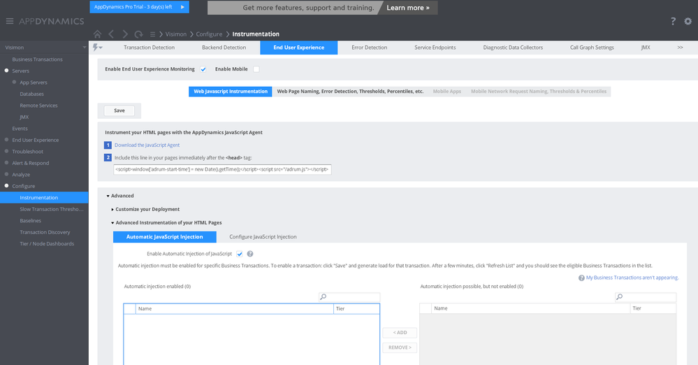Click Learn more » in the banner

point(408,8)
